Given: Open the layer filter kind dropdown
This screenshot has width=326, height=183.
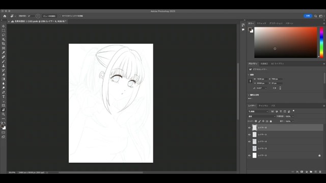Looking at the screenshot, I should [x=258, y=111].
